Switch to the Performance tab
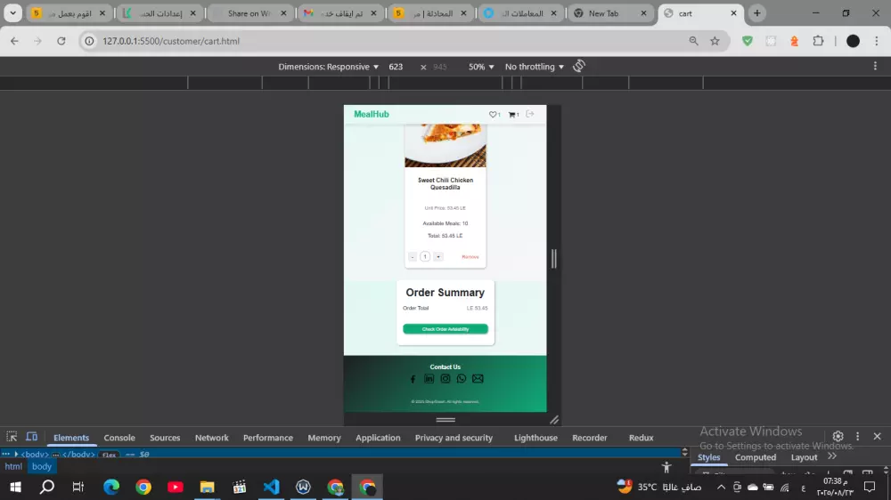 (268, 438)
